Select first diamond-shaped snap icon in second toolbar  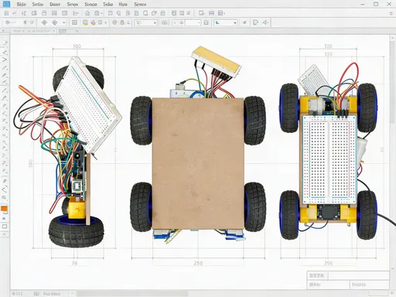[44, 22]
